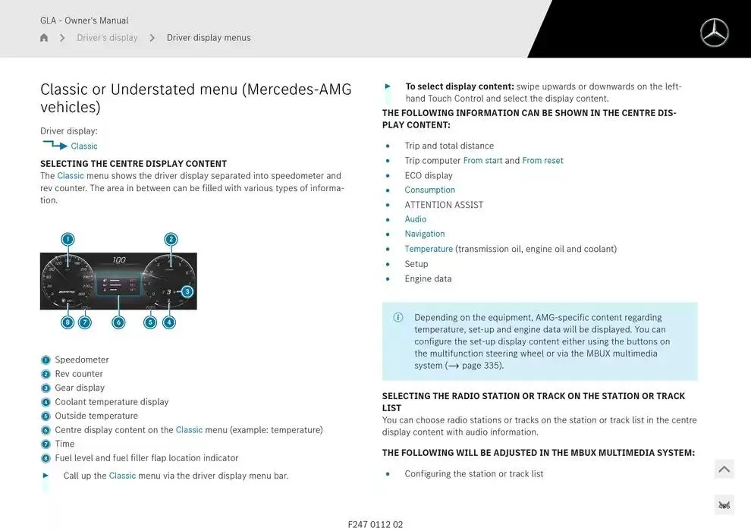Follow the From reset link

[542, 161]
